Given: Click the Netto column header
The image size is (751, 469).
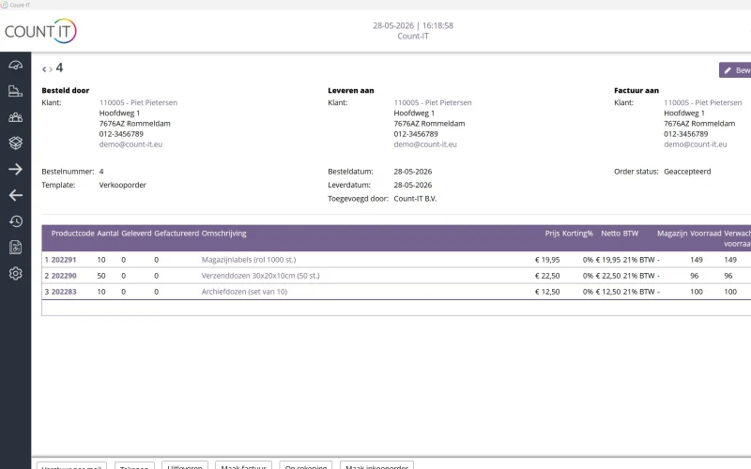Looking at the screenshot, I should [x=611, y=233].
